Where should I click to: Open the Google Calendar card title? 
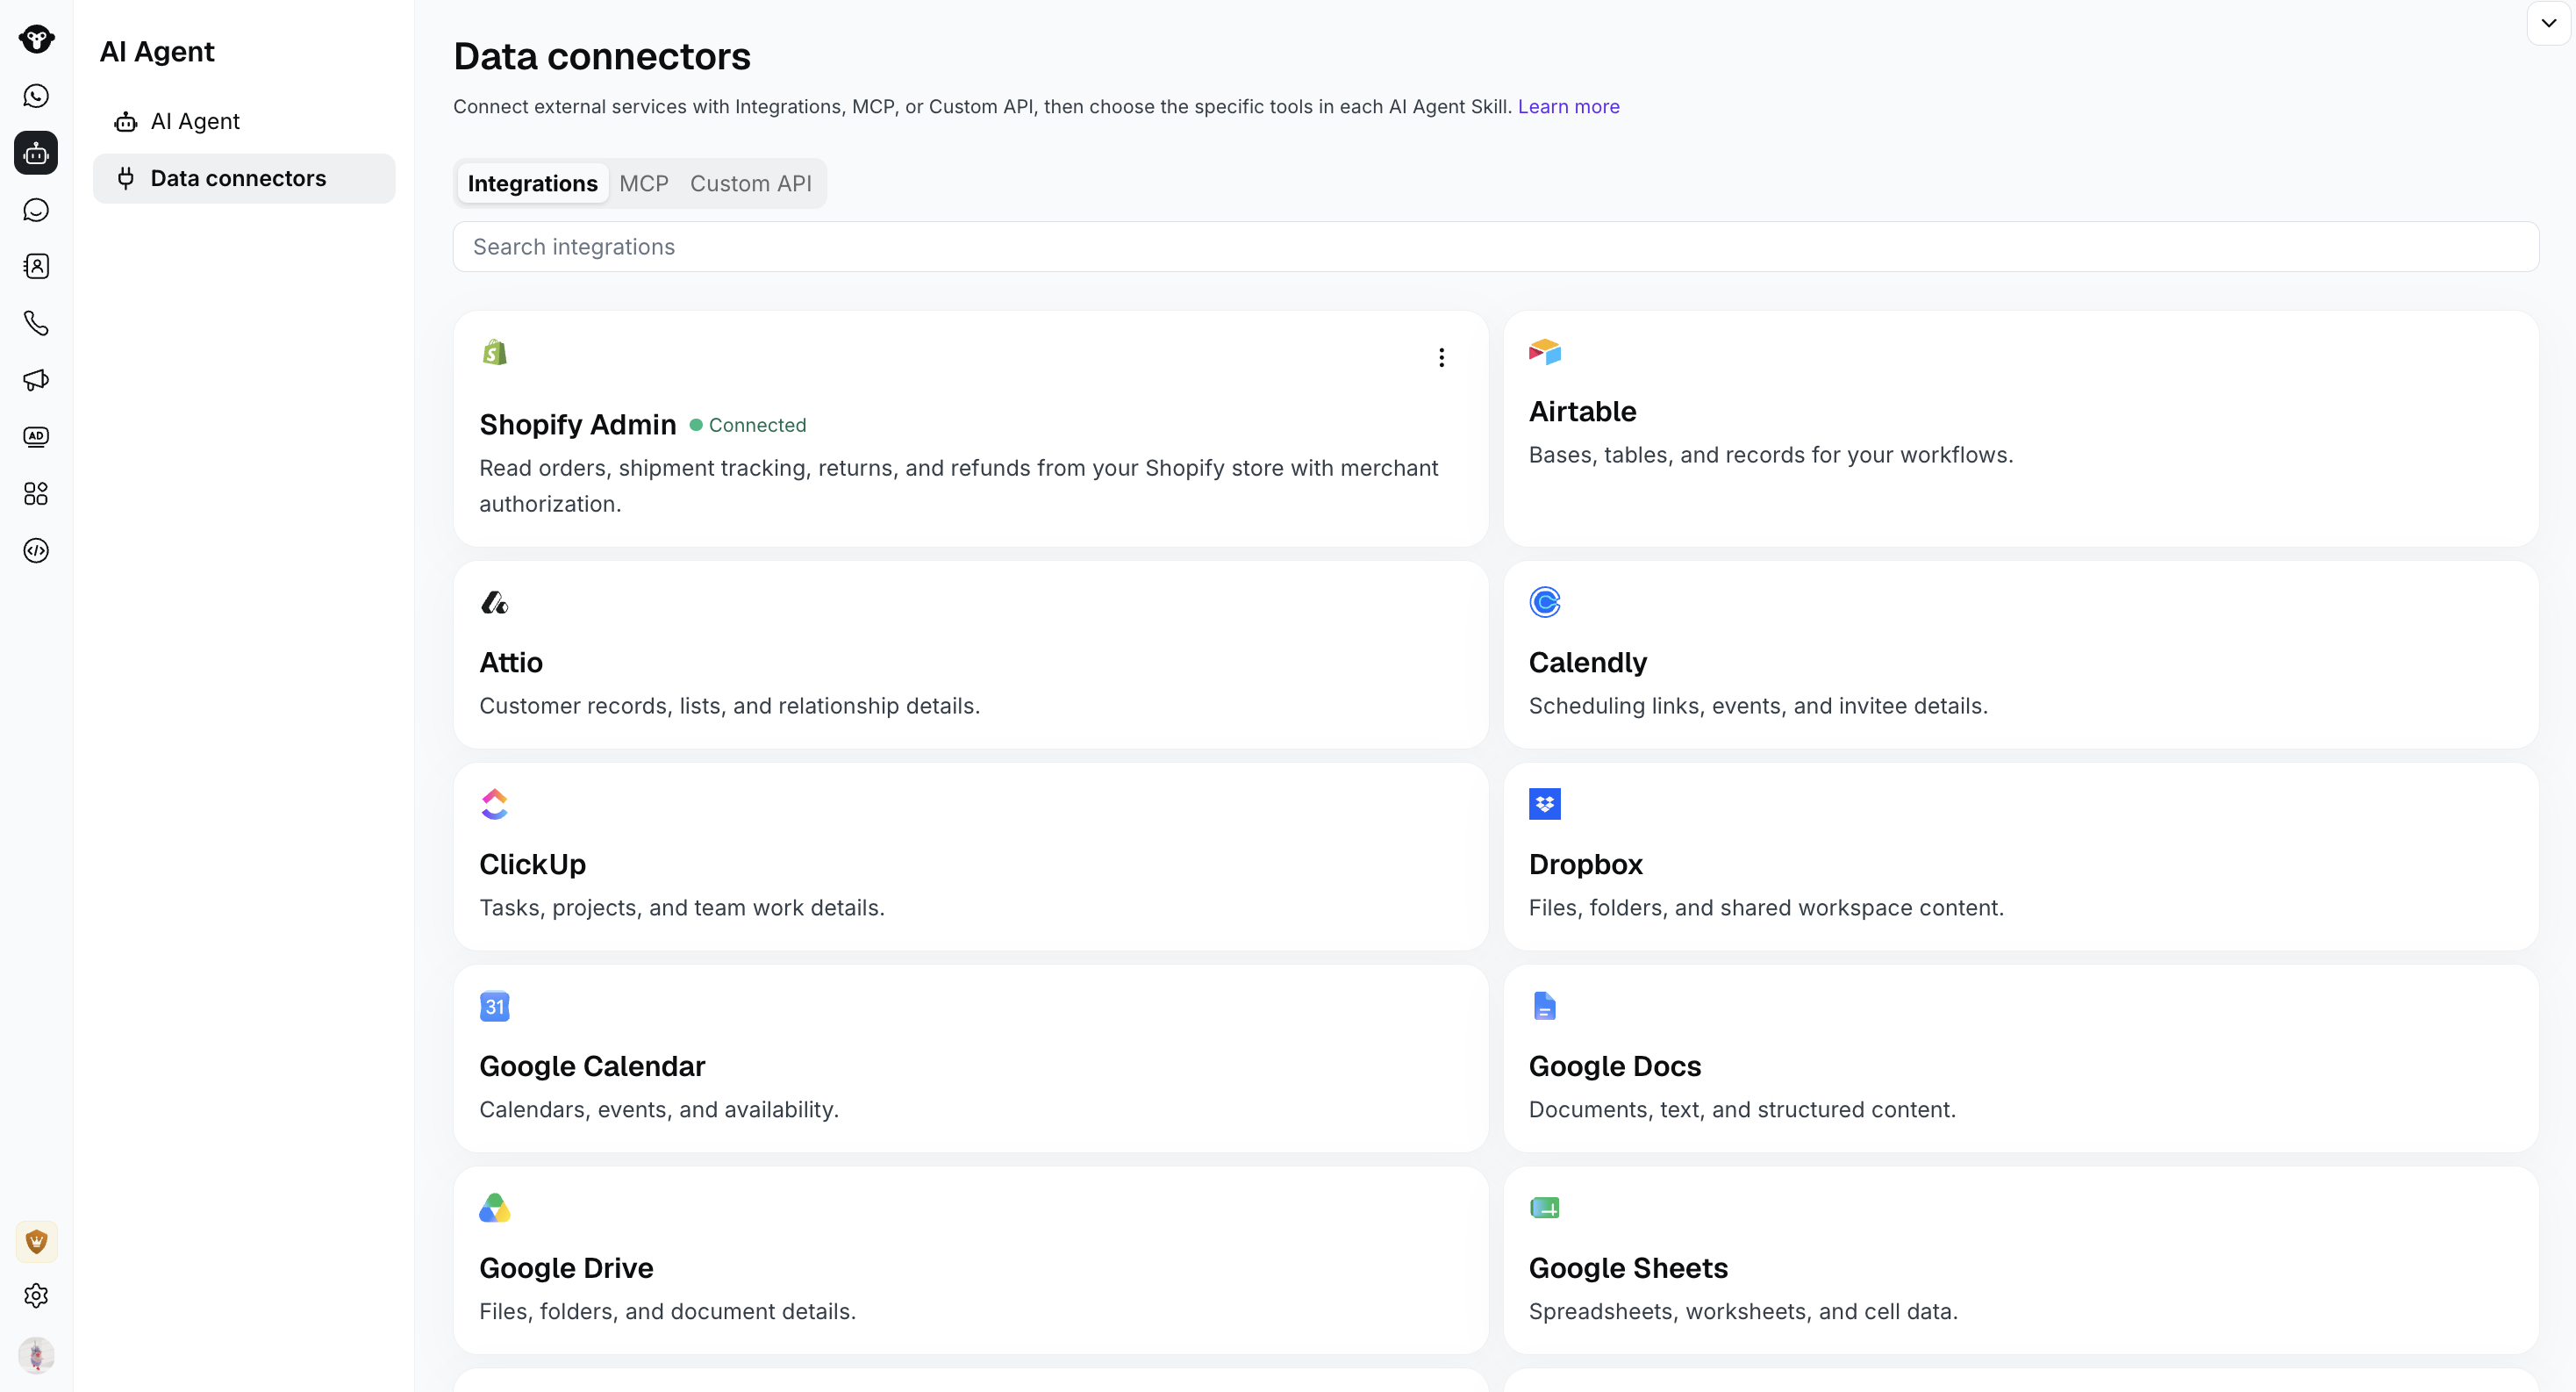[592, 1066]
